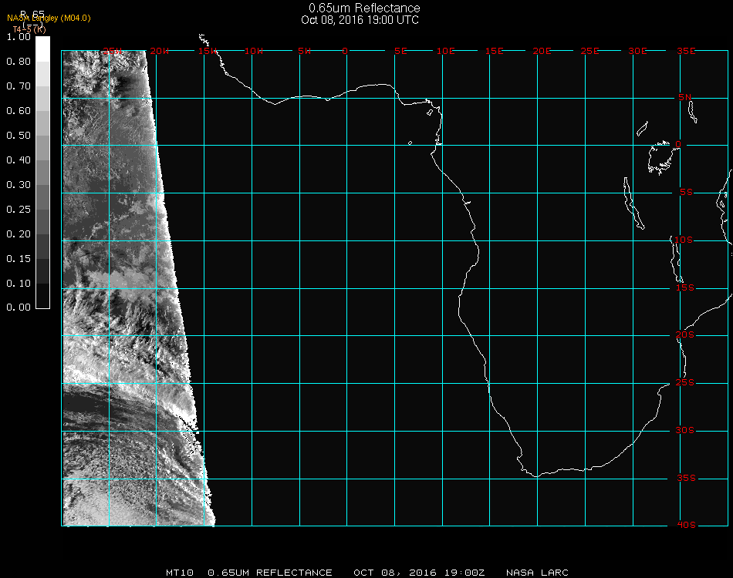This screenshot has width=733, height=578.
Task: Click the 0.00 colorbar scale label
Action: [18, 307]
